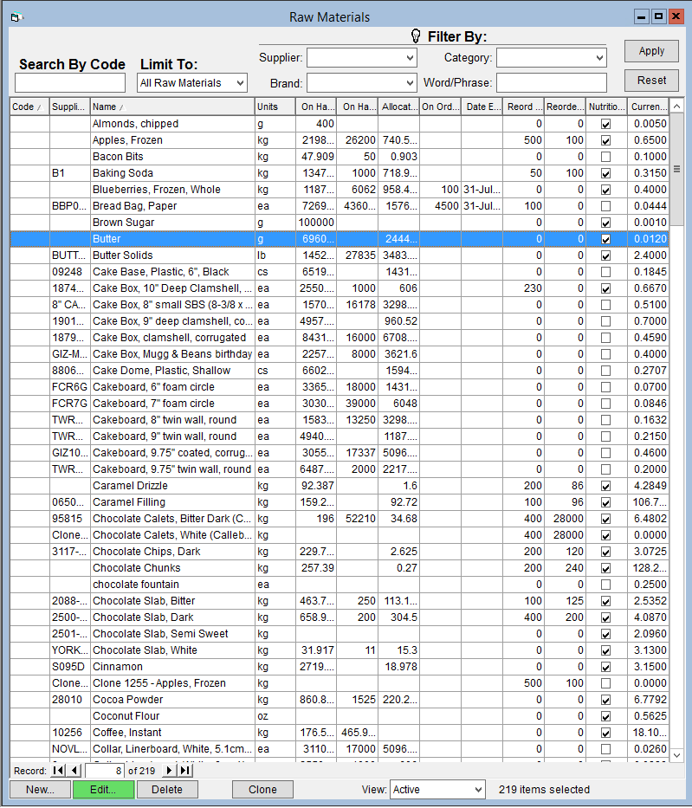Select the Cocoa Powder row
This screenshot has height=808, width=692.
click(x=339, y=699)
